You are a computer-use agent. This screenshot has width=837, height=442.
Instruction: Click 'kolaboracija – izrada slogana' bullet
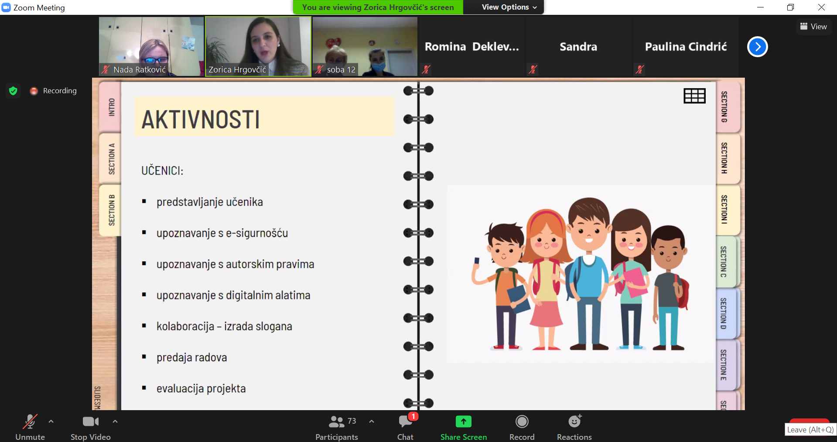pyautogui.click(x=224, y=326)
